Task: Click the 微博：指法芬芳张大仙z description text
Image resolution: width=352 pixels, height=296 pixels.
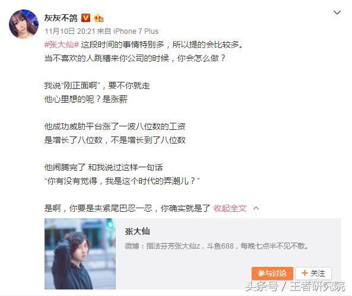Action: pyautogui.click(x=217, y=246)
